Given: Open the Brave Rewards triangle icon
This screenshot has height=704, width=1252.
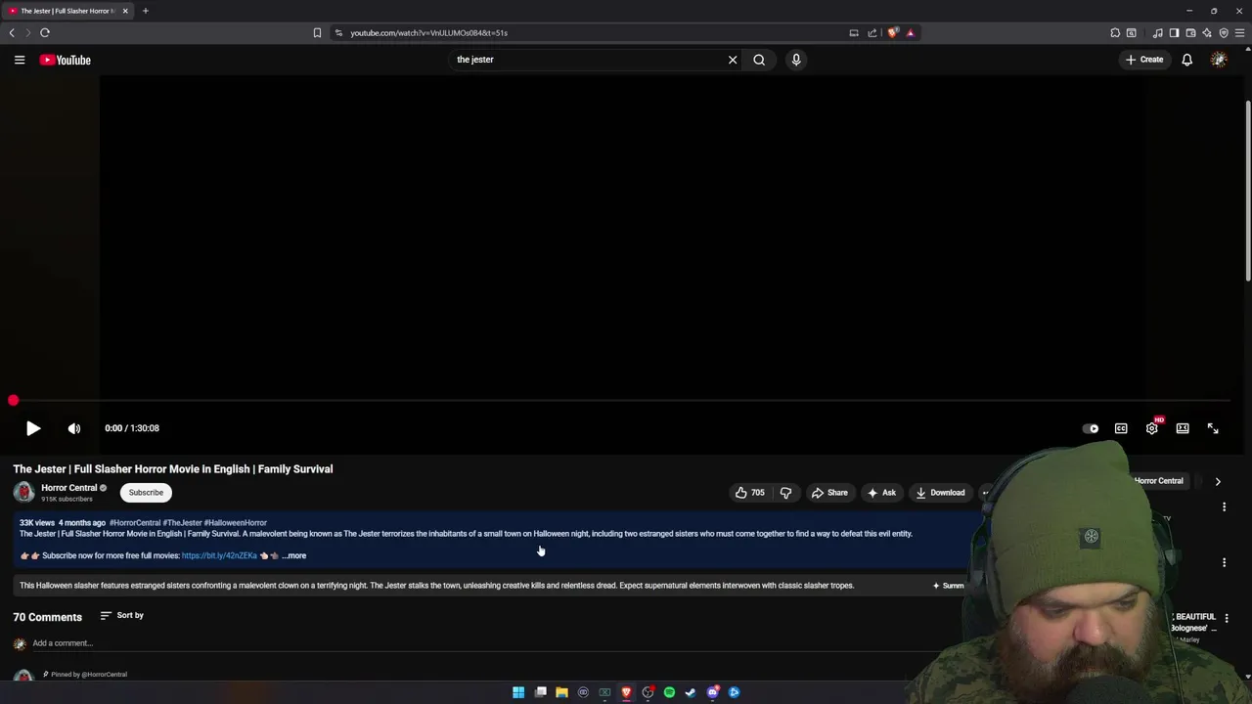Looking at the screenshot, I should [x=910, y=32].
